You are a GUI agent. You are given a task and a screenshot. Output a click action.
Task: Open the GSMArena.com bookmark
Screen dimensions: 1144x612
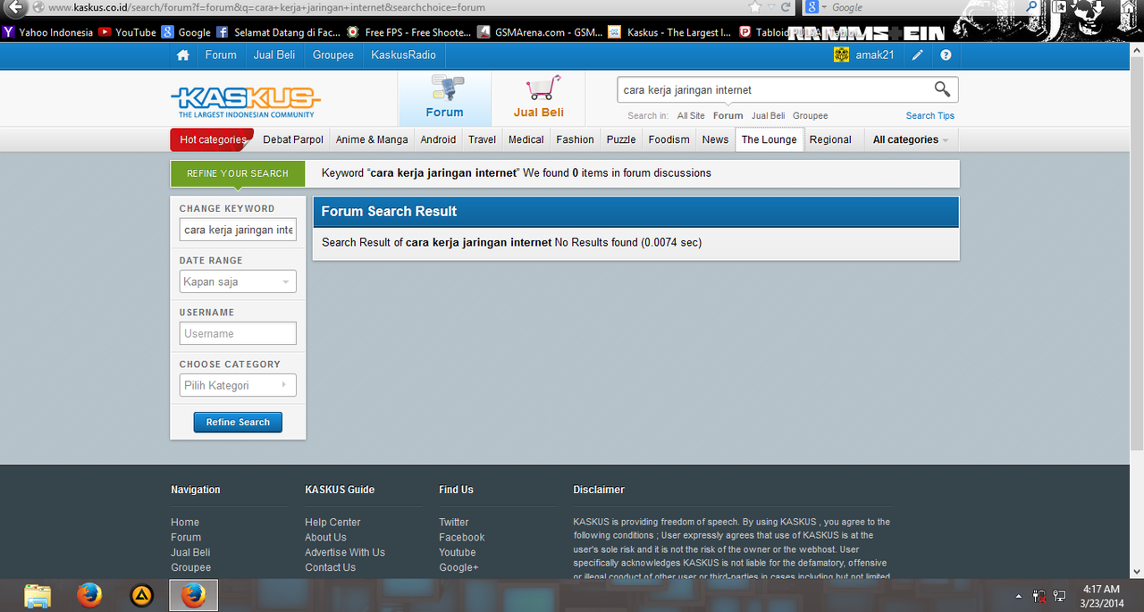(540, 32)
